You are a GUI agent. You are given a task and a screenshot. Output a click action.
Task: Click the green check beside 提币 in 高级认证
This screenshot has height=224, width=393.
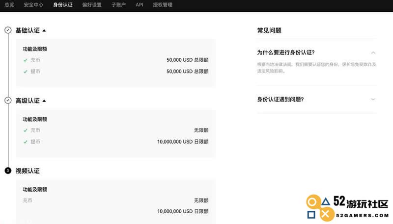[26, 142]
